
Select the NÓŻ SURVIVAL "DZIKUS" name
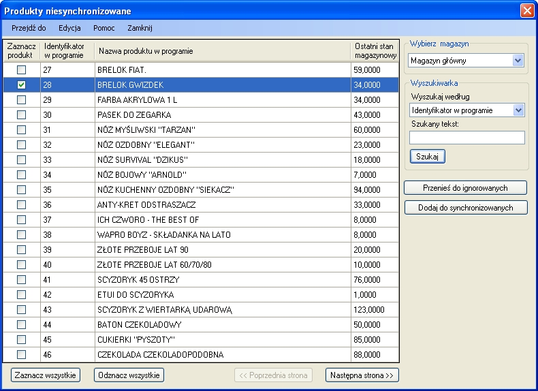coord(223,159)
